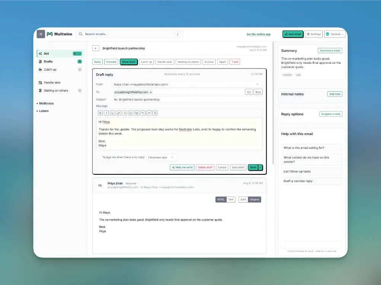Insert a numbered list

point(131,113)
